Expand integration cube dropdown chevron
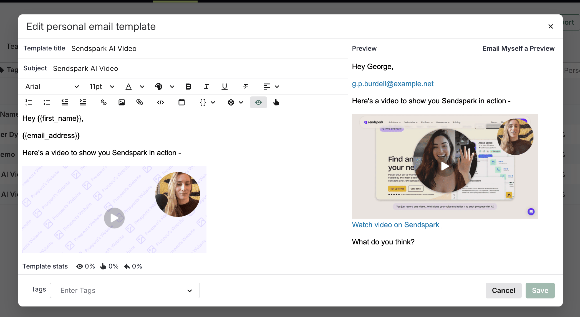Viewport: 580px width, 317px height. tap(241, 103)
